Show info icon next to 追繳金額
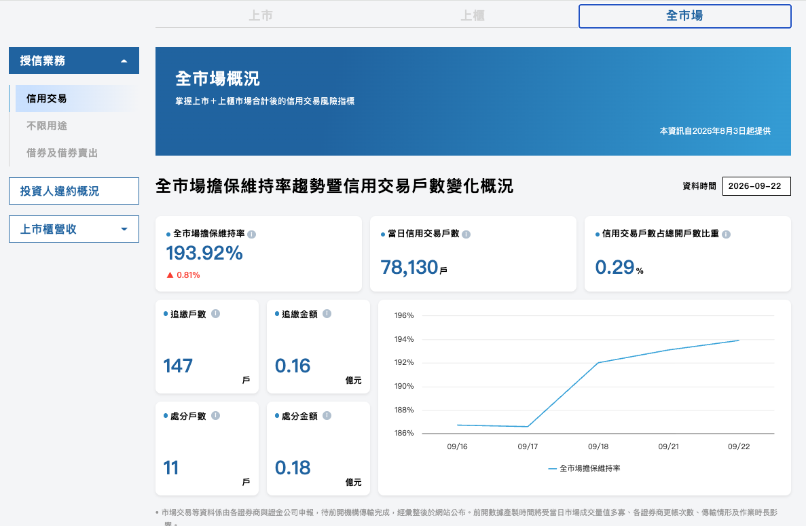 coord(327,313)
